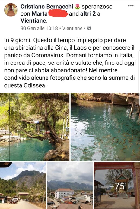
Task: Click the tulip emoji beside speranzoso
Action: [x=77, y=7]
